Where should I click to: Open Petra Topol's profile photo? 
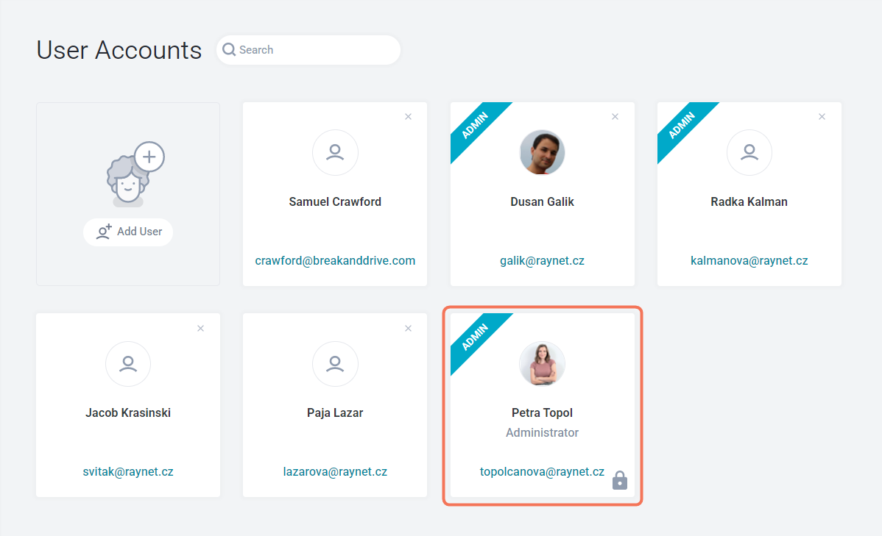point(543,363)
